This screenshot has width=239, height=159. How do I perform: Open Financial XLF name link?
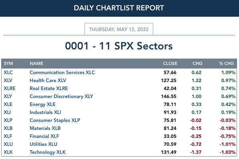coord(44,136)
